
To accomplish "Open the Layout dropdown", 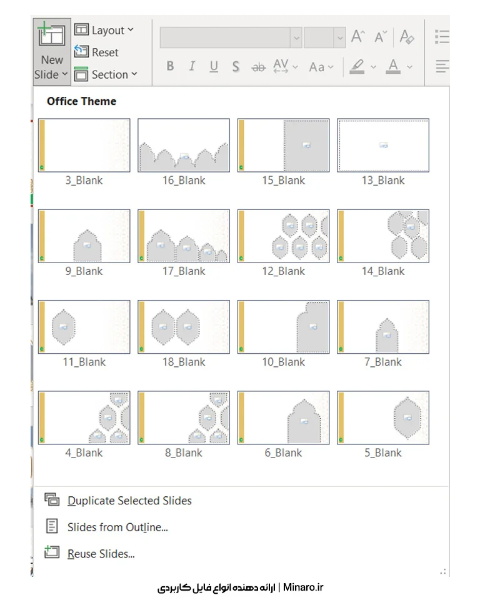I will coord(104,30).
